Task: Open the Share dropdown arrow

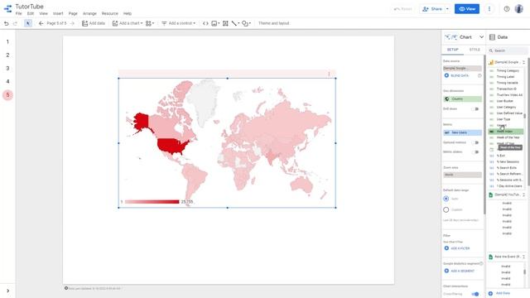Action: pos(447,9)
